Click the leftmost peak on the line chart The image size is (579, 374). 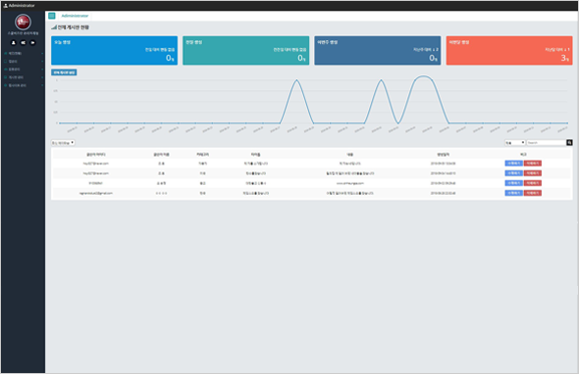tap(296, 80)
